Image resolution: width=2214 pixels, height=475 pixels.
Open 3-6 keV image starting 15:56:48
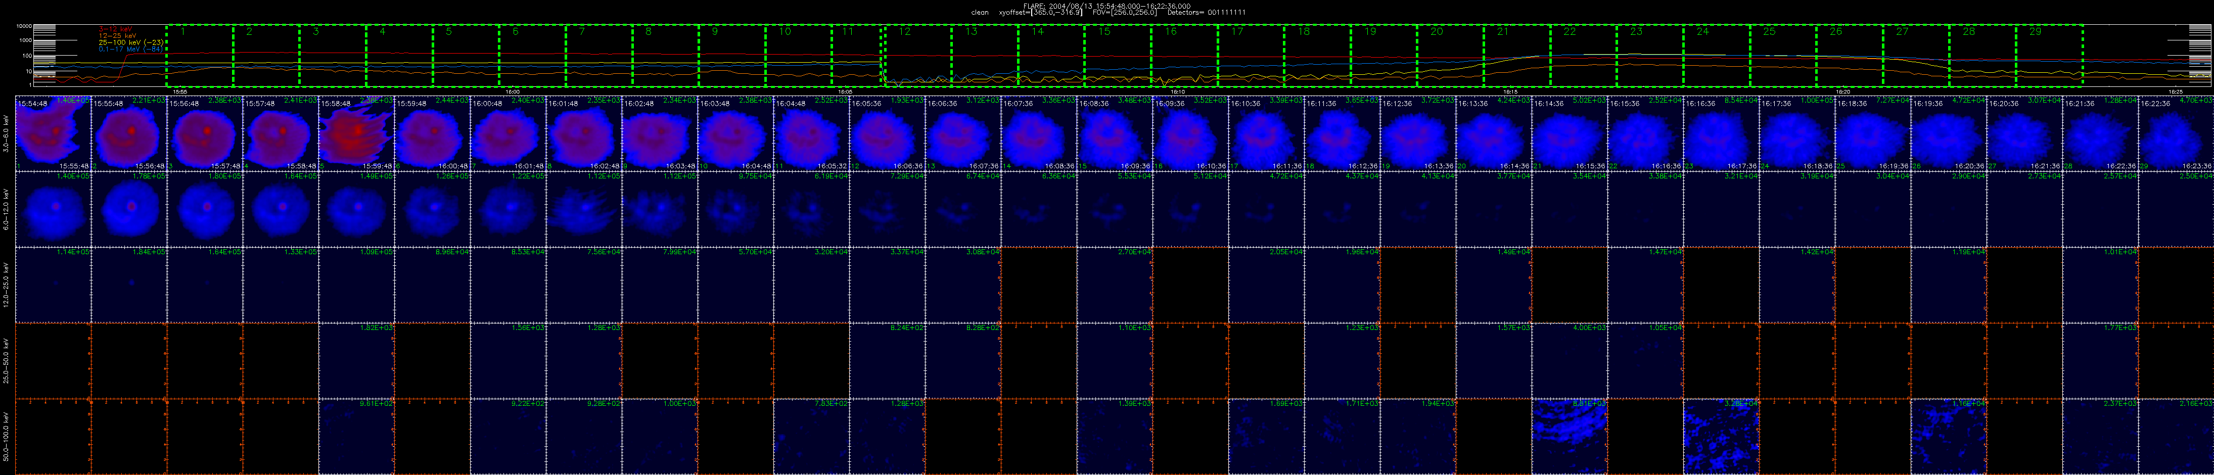(205, 132)
